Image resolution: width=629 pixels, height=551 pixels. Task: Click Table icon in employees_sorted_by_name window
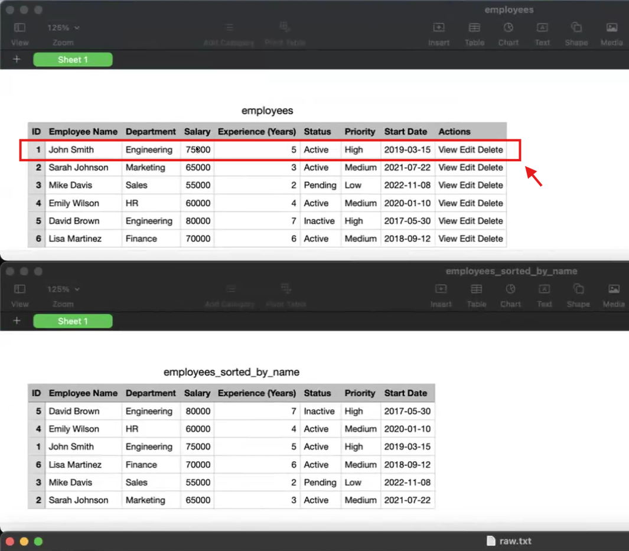coord(476,289)
